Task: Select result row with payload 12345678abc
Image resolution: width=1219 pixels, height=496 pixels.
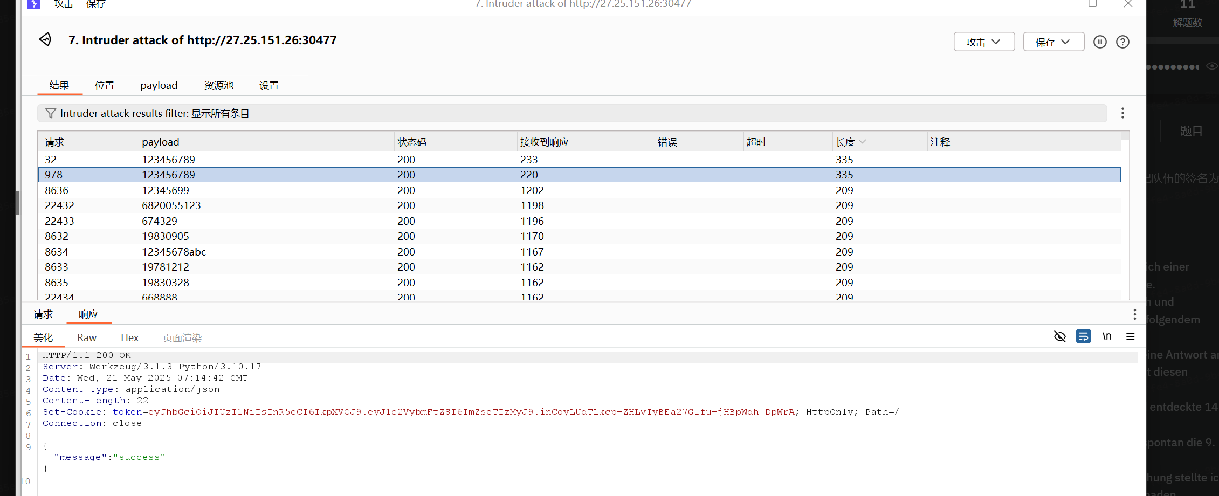Action: [174, 252]
